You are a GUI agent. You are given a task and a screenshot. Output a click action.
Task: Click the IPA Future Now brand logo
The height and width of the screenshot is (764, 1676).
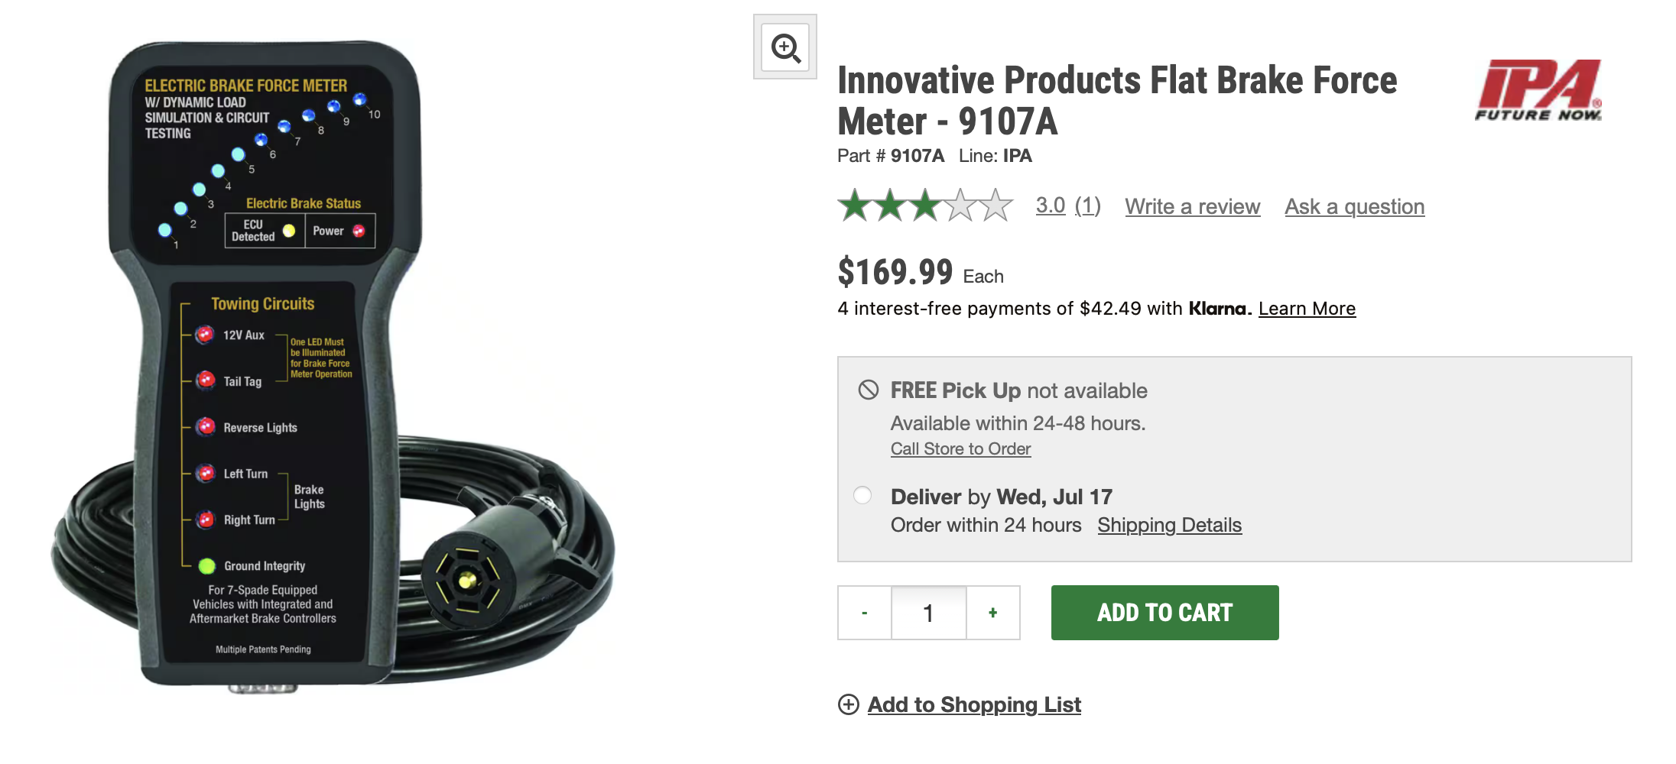pos(1538,90)
